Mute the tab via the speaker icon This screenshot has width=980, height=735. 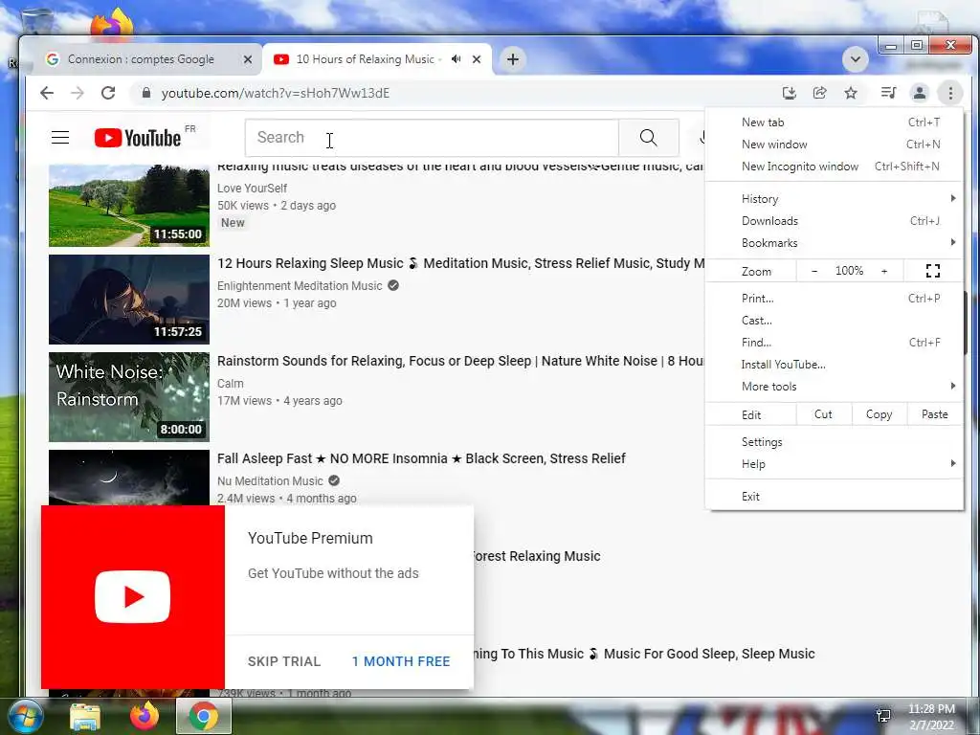pos(457,59)
